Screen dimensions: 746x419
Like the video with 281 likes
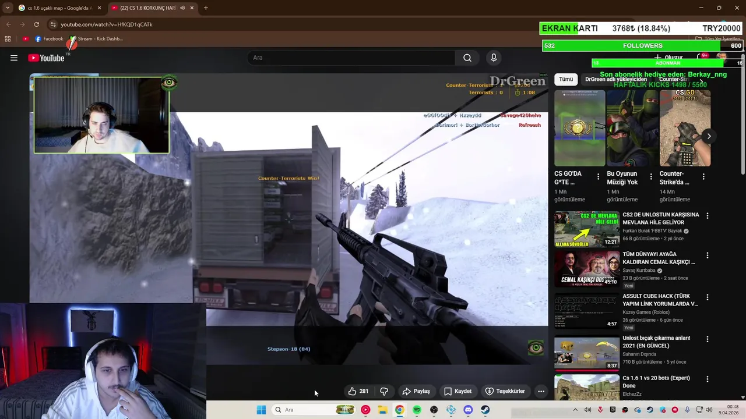pos(358,391)
